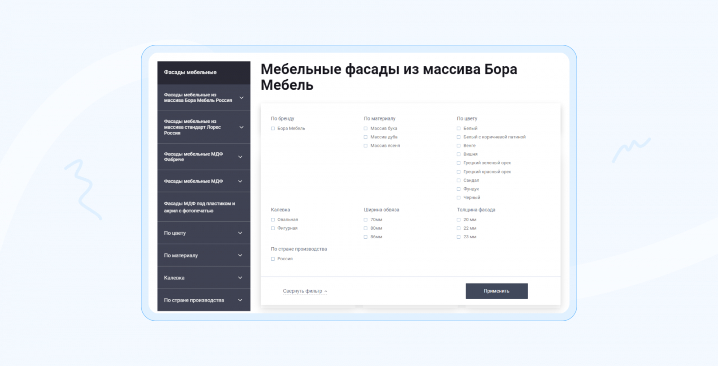718x366 pixels.
Task: Expand the Фасады мебельные МДФ chevron
Action: coord(241,181)
